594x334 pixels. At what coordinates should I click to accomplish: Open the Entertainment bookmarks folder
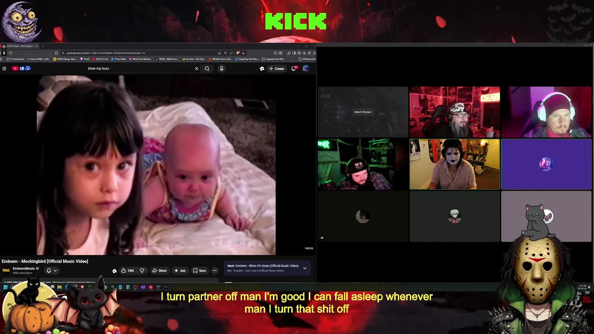pyautogui.click(x=15, y=59)
